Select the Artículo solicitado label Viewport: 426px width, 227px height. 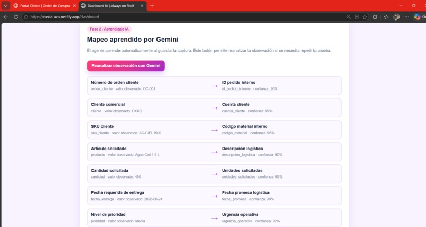[x=109, y=149]
